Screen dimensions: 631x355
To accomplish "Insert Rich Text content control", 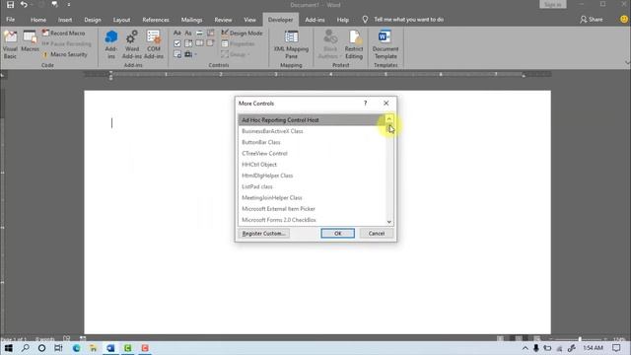I will pyautogui.click(x=177, y=33).
